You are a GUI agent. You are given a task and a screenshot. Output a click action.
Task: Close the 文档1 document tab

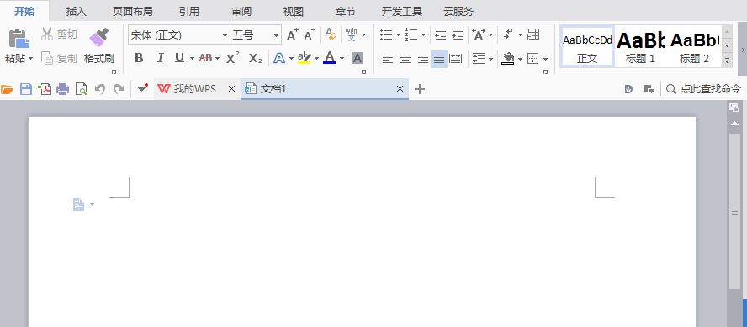400,89
